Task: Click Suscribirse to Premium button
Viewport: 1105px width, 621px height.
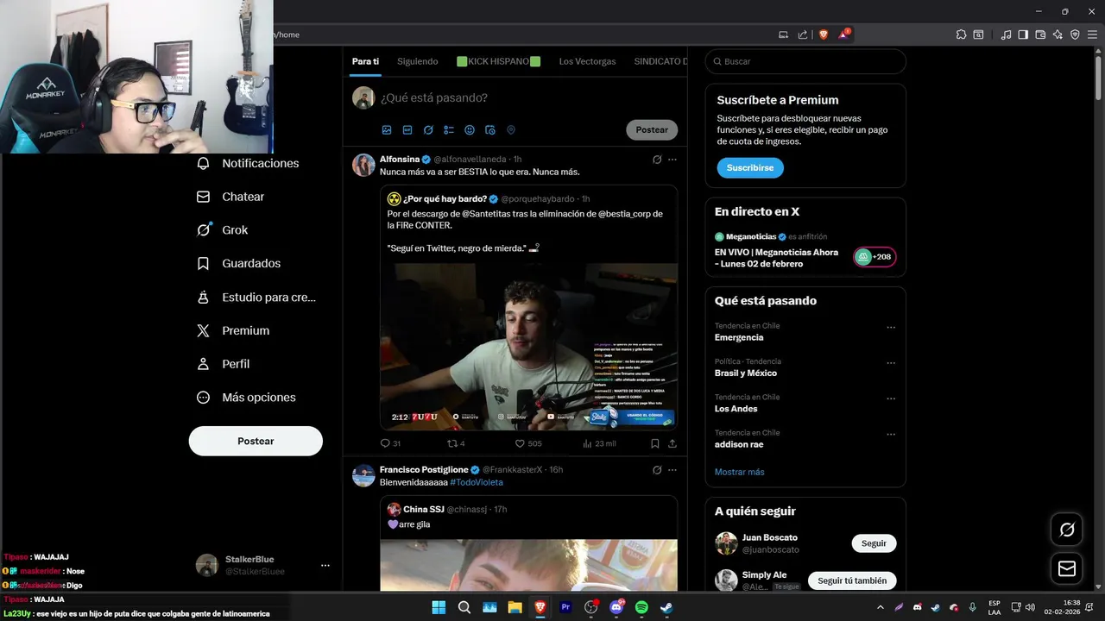Action: point(750,167)
